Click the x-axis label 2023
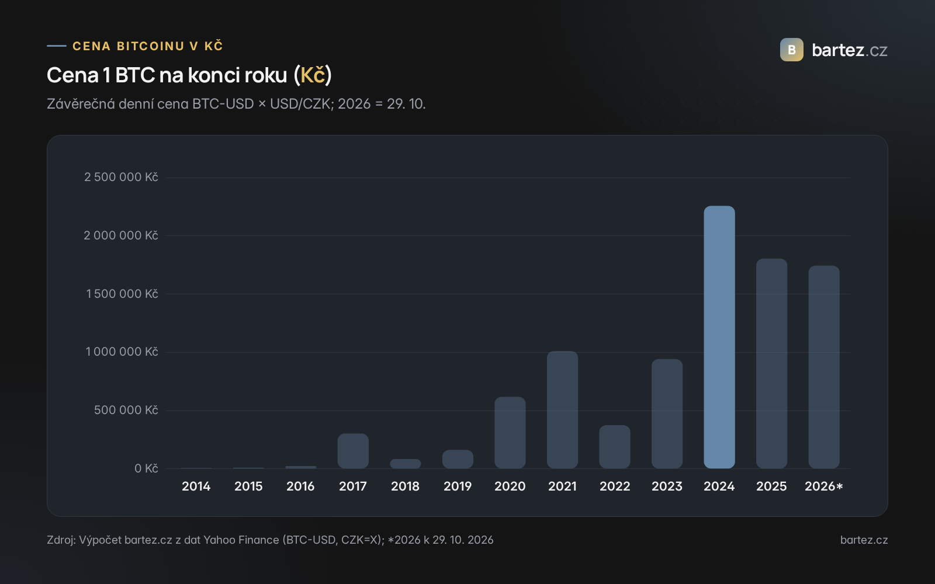The width and height of the screenshot is (935, 584). [667, 486]
